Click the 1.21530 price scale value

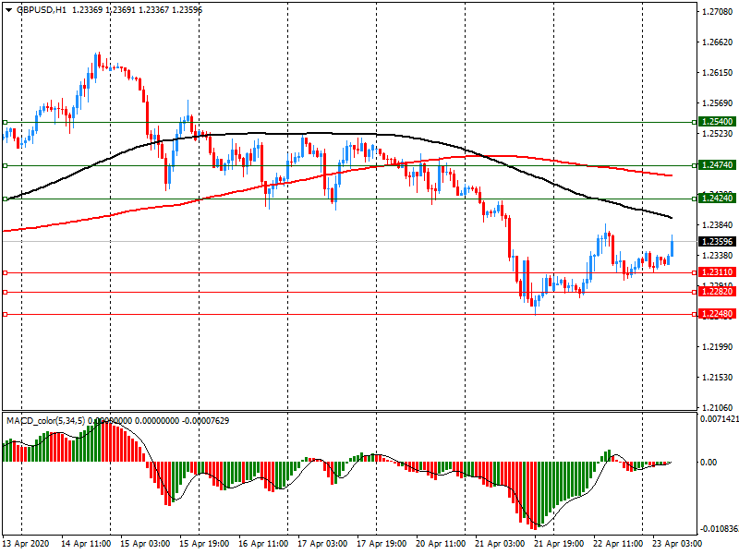coord(718,378)
